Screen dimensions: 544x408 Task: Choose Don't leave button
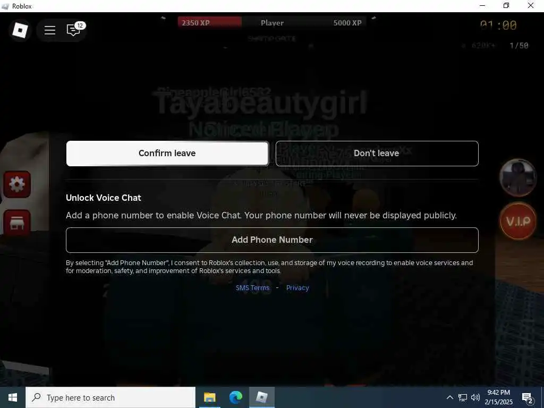coord(377,154)
